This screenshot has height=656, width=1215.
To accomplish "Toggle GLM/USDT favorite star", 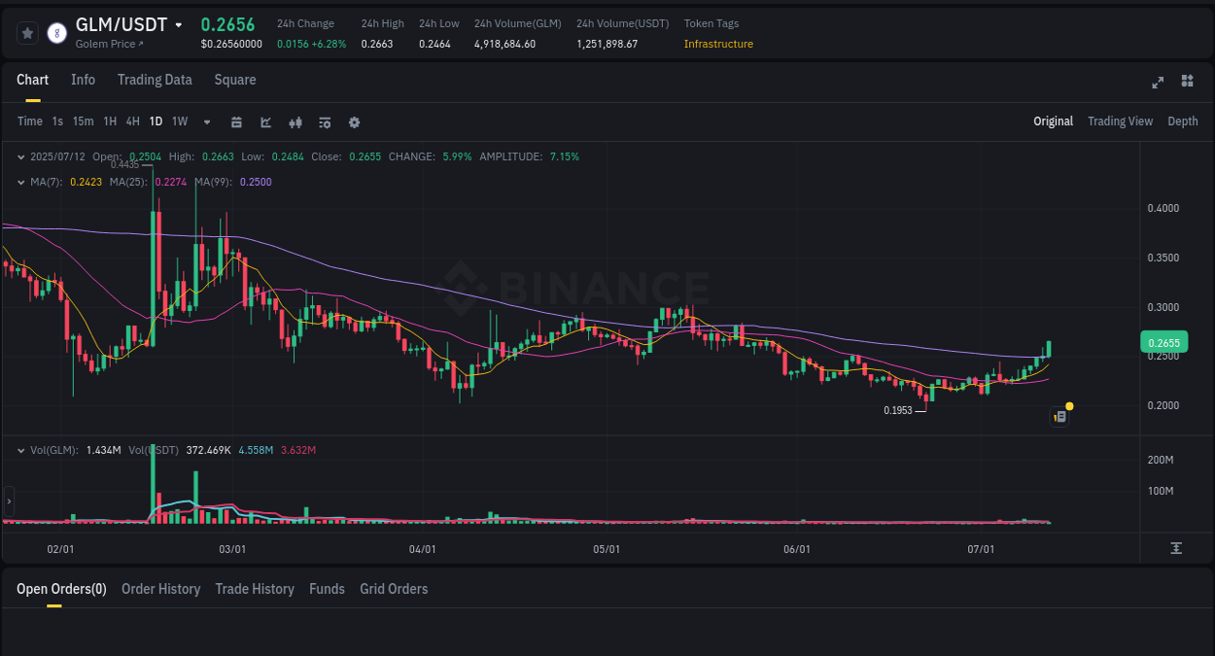I will pos(27,32).
